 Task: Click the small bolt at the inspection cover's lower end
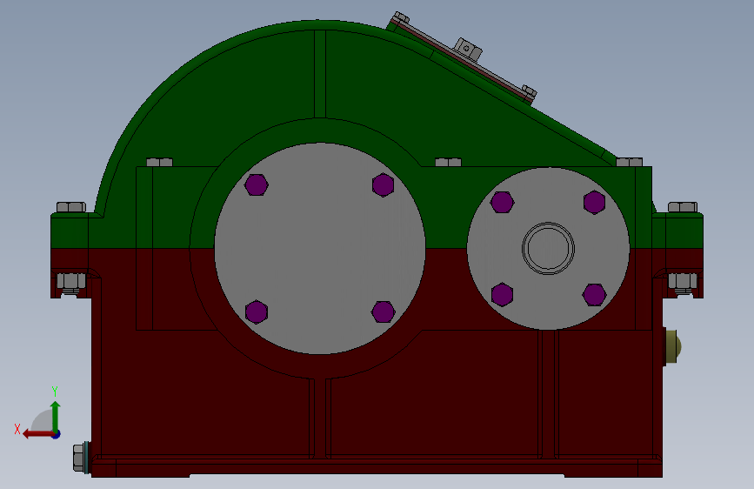(529, 91)
